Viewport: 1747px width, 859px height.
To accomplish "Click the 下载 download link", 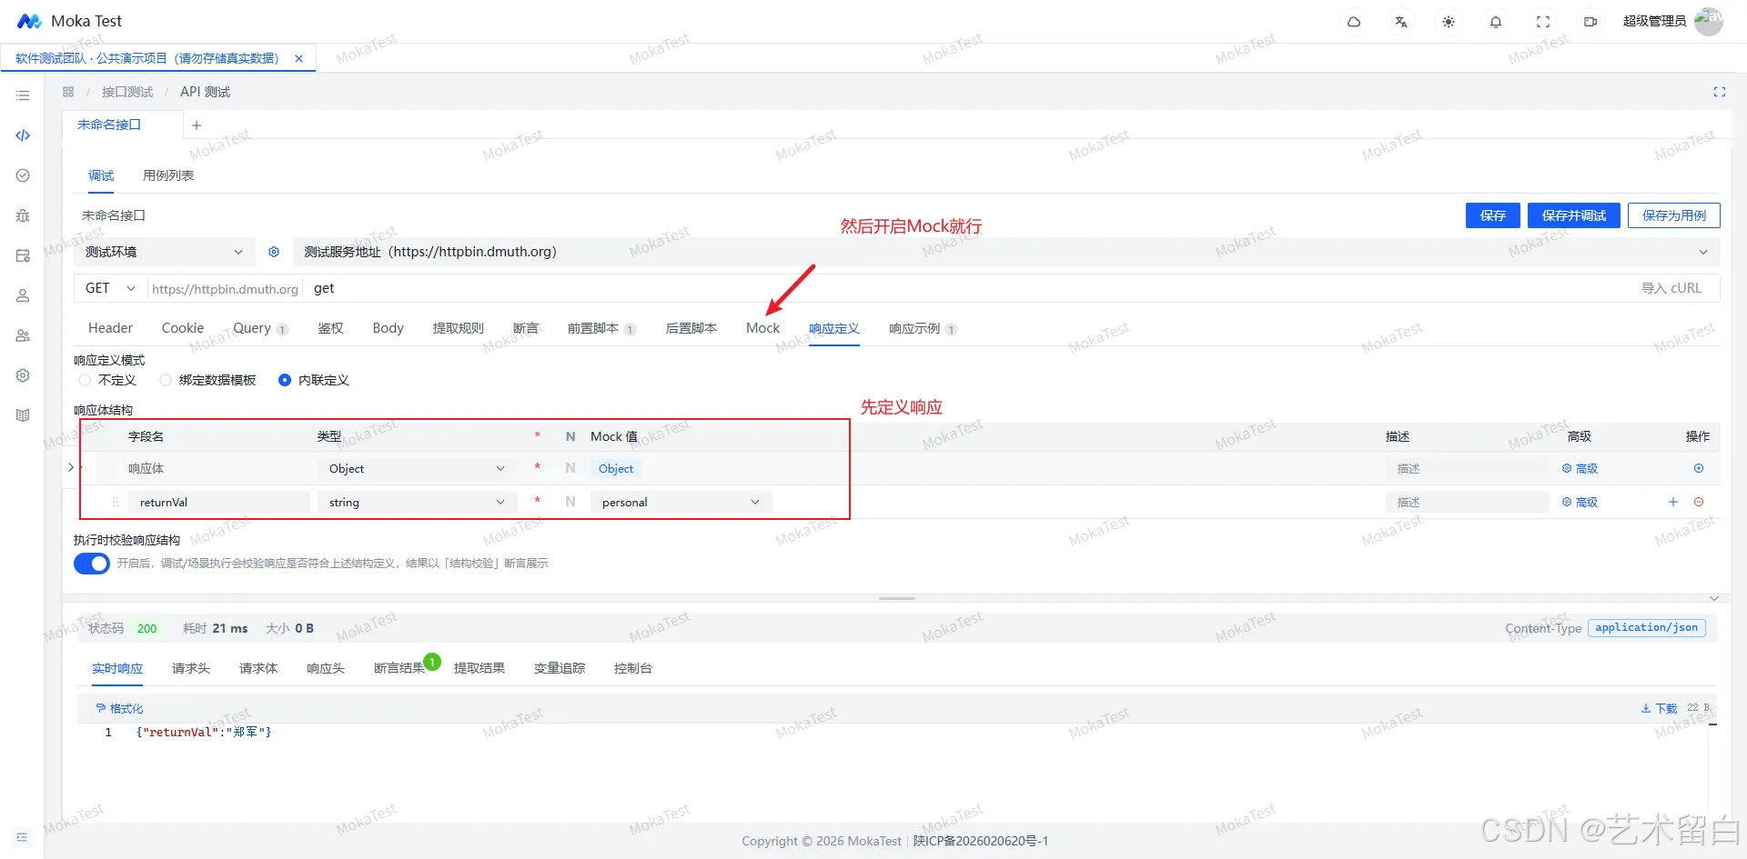I will (x=1659, y=709).
